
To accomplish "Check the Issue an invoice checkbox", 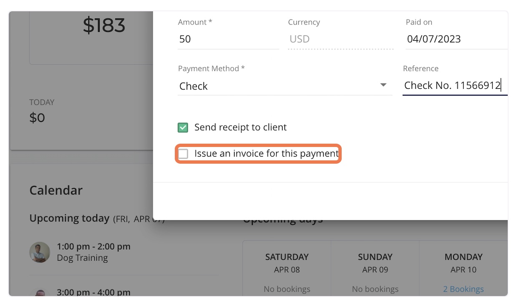I will click(x=183, y=154).
